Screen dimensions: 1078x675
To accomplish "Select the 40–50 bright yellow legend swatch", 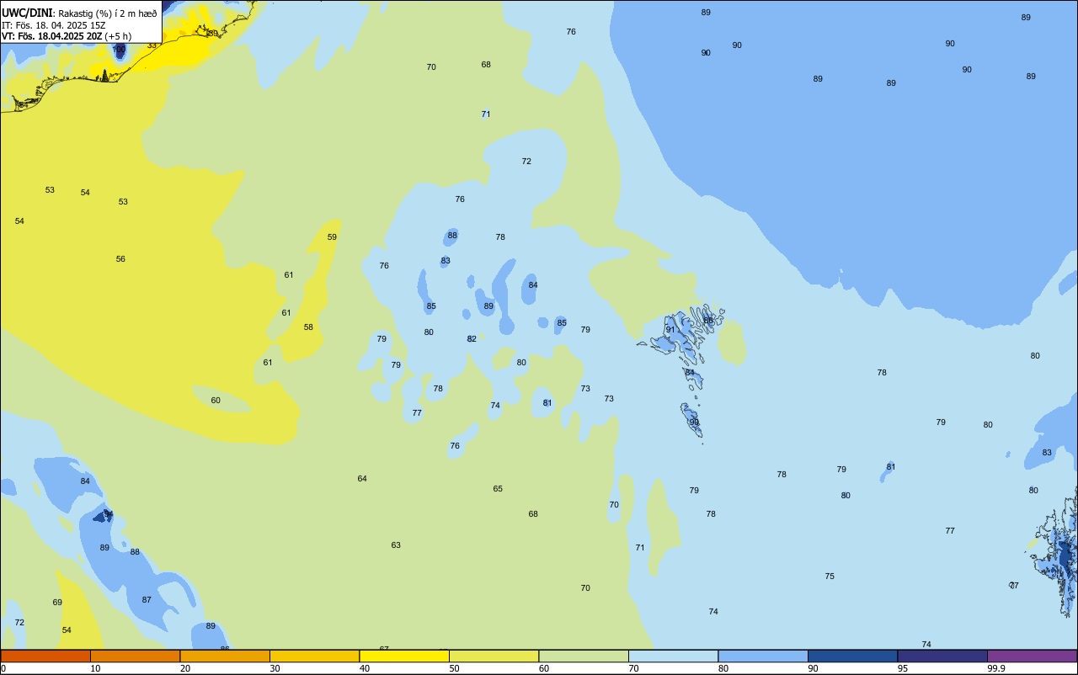I will coord(404,656).
